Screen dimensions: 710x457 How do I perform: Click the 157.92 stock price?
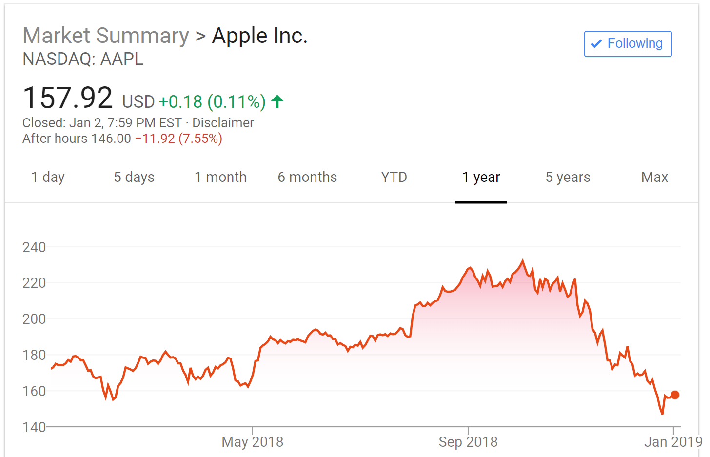point(68,98)
